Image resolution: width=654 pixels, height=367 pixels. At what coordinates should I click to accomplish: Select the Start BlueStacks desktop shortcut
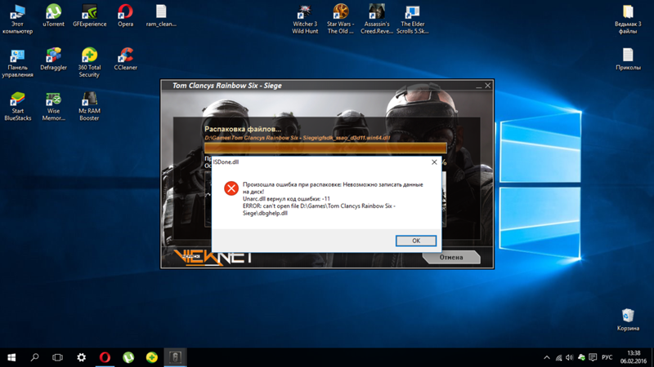[x=17, y=107]
